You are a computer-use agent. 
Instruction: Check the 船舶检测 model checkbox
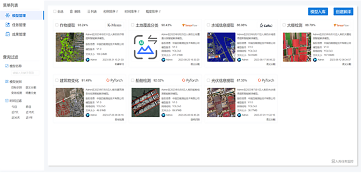pos(133,80)
